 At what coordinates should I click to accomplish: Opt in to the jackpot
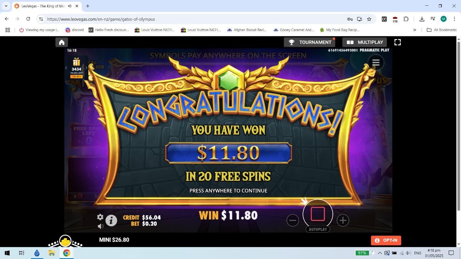pos(386,240)
